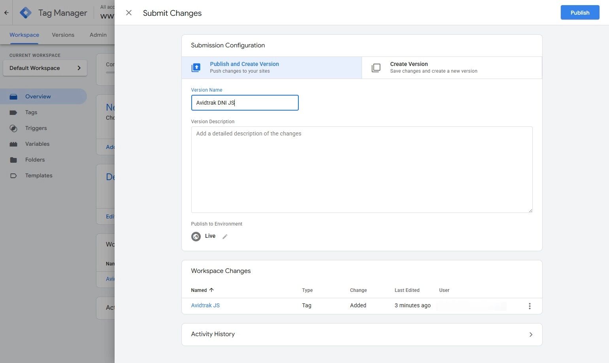Switch to the Workspace tab
Screen dimensions: 609x363
click(x=24, y=35)
